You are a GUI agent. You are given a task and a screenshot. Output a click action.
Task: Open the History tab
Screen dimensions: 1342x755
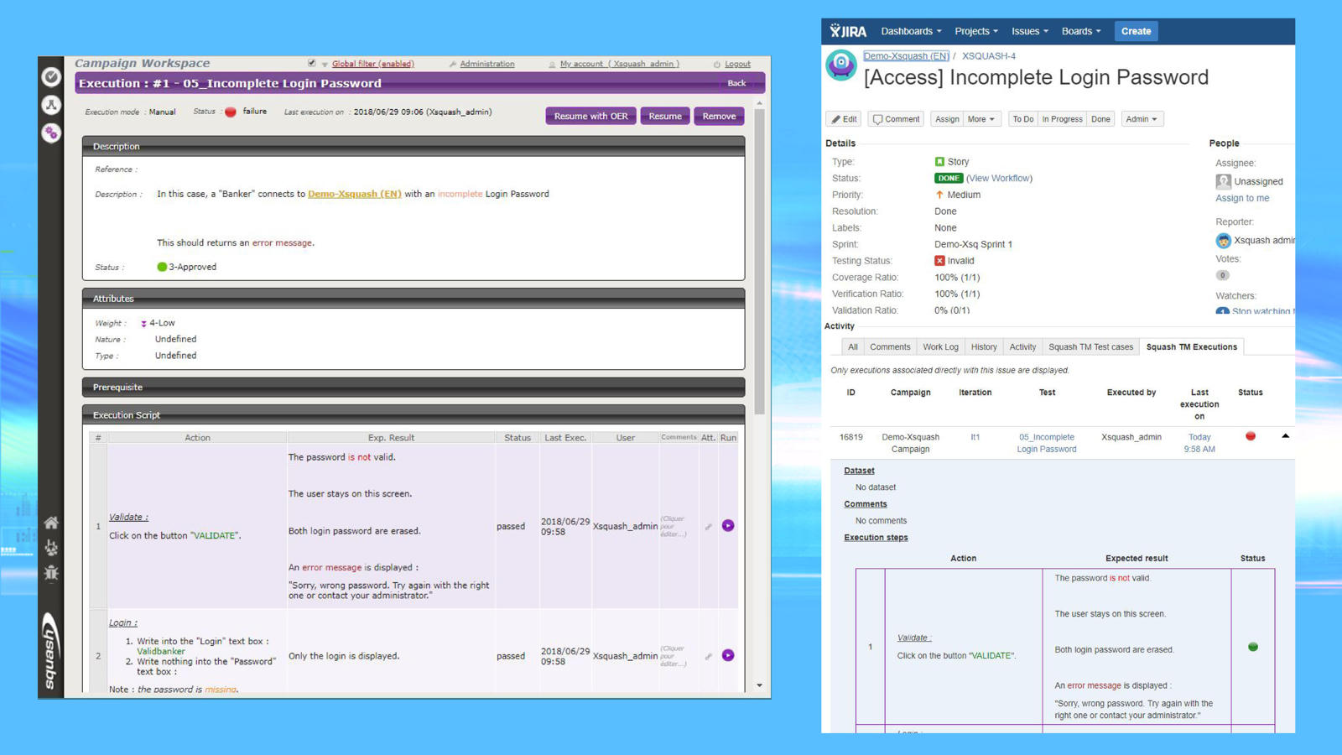984,347
